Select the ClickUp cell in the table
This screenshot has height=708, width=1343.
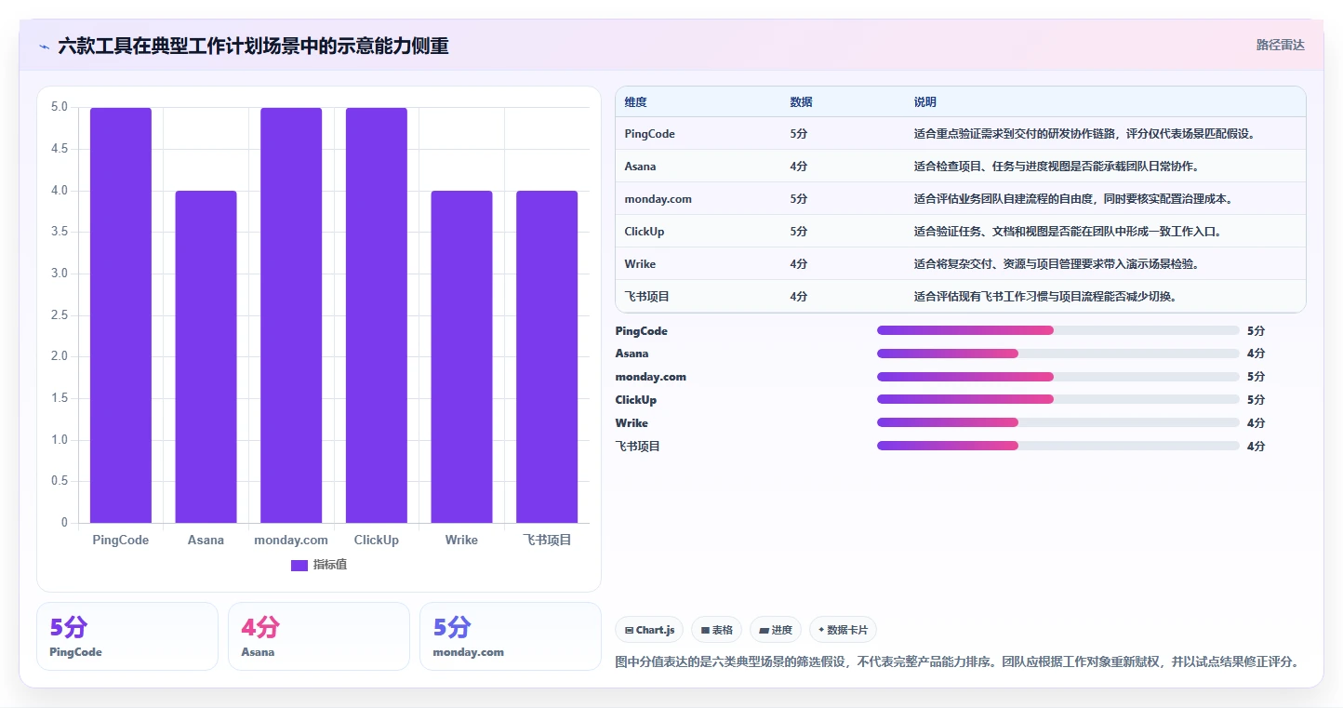pos(645,232)
